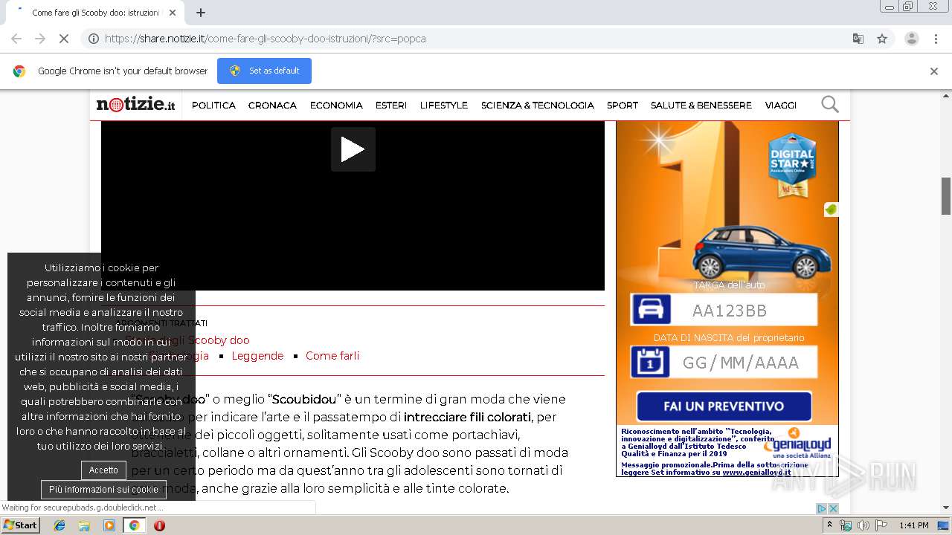Open Chrome three-dot menu
This screenshot has height=535, width=952.
coord(936,39)
